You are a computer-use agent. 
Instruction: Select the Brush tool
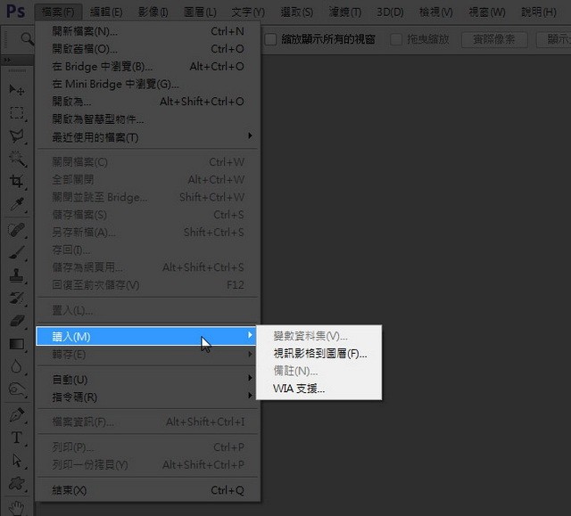pyautogui.click(x=17, y=252)
